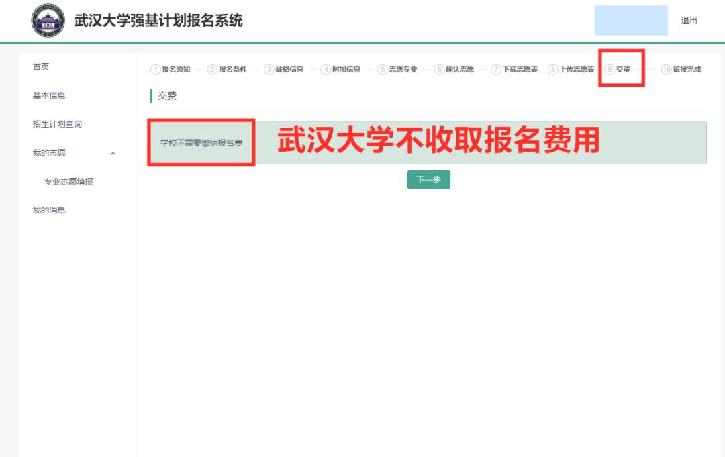Collapse the 我的志愿 submenu chevron
Image resolution: width=725 pixels, height=457 pixels.
pyautogui.click(x=113, y=154)
